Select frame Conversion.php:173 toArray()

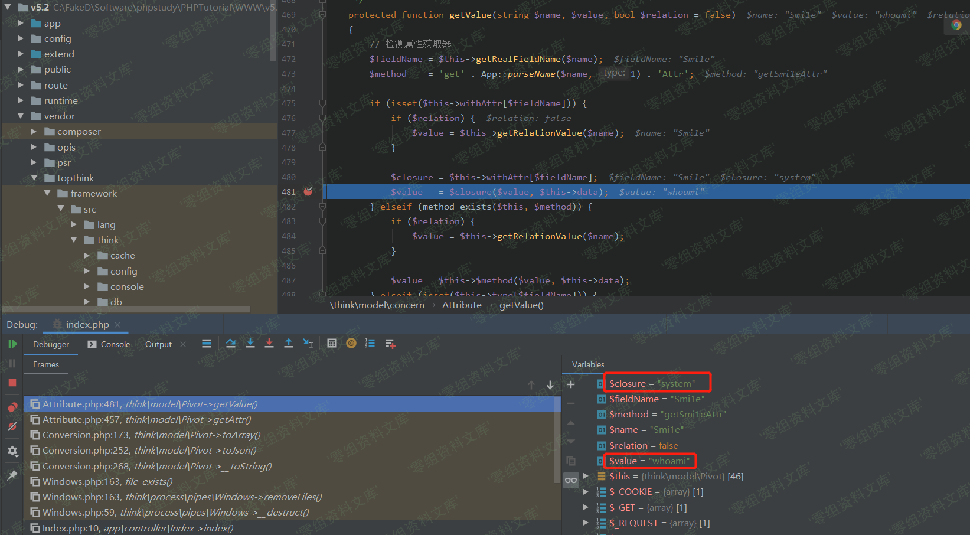pos(151,435)
